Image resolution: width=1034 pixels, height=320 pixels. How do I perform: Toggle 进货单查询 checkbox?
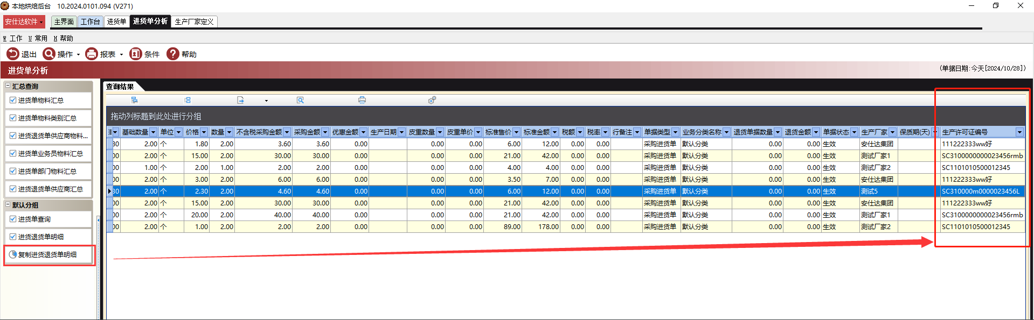[13, 219]
